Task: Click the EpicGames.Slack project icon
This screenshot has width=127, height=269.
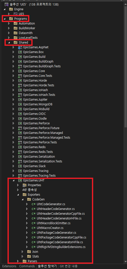Action: (20, 166)
